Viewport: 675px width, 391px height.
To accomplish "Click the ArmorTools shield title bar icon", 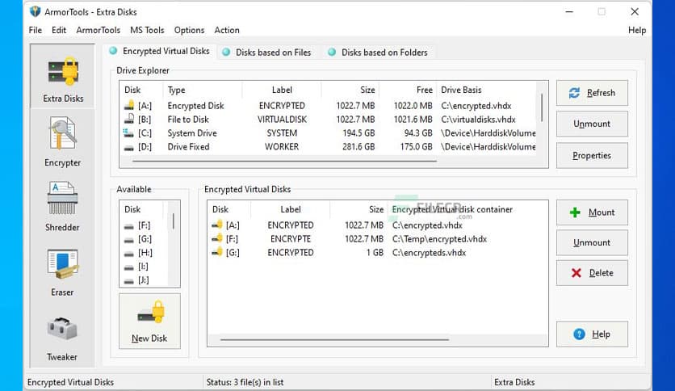I will [x=36, y=11].
